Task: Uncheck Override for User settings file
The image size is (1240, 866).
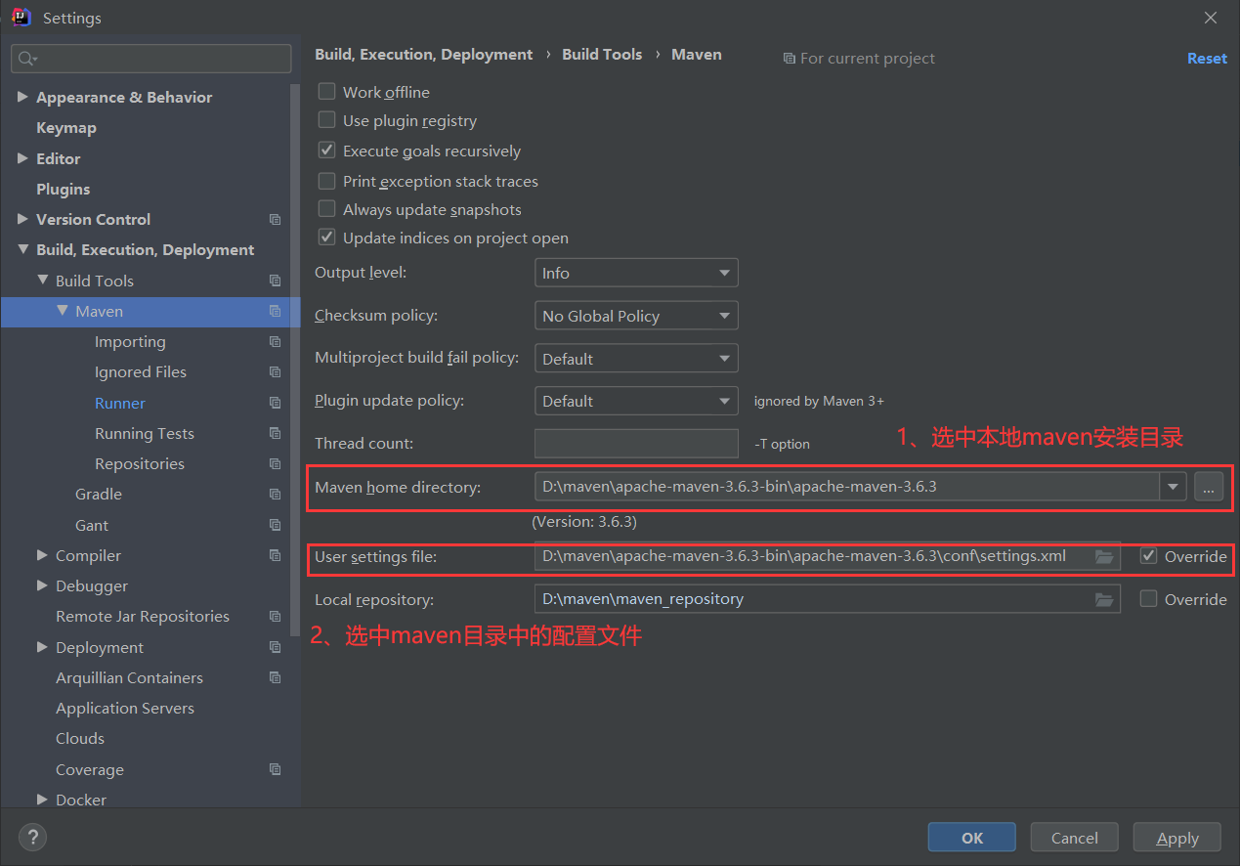Action: 1149,556
